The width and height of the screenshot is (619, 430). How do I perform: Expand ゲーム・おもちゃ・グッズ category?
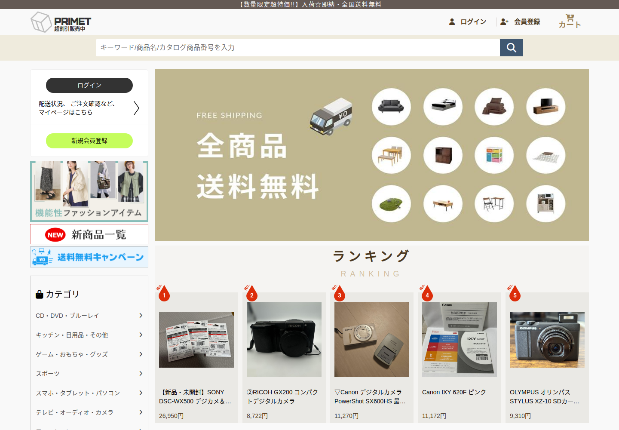[x=89, y=354]
